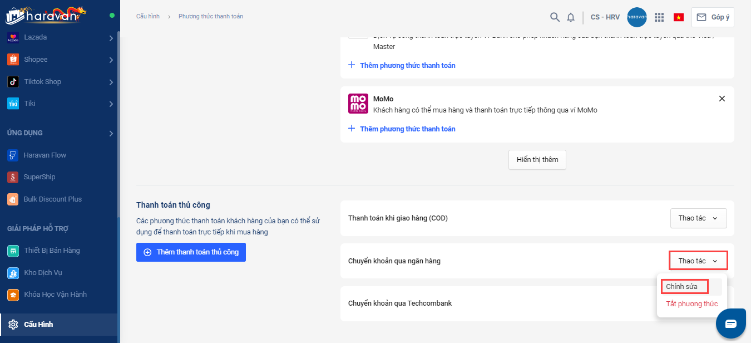This screenshot has width=751, height=343.
Task: Click the Hiển thị thêm button
Action: (537, 160)
